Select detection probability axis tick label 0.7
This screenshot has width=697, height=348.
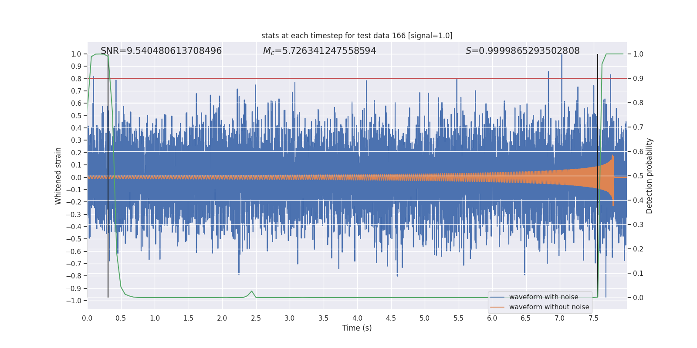[638, 127]
